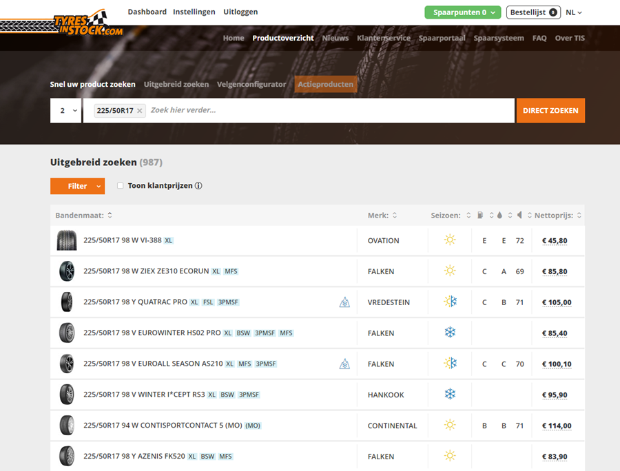Screen dimensions: 620x471
Task: Open EUROALL SEASON AS210 tyre thumbnail
Action: tap(67, 364)
